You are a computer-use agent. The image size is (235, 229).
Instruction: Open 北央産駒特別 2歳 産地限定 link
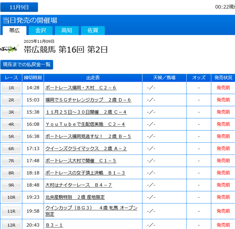[x=75, y=197]
